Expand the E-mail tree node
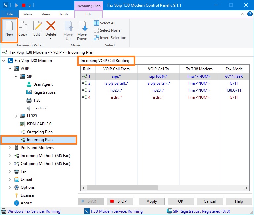This screenshot has height=215, width=254. pos(10,179)
